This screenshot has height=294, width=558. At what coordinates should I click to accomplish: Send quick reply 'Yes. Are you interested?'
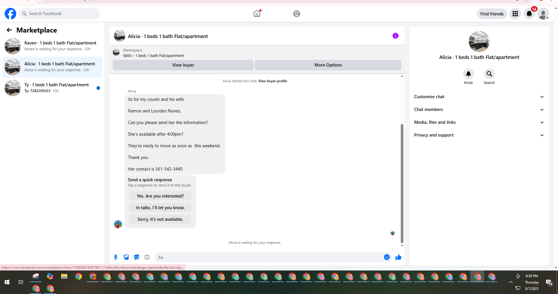pos(160,196)
